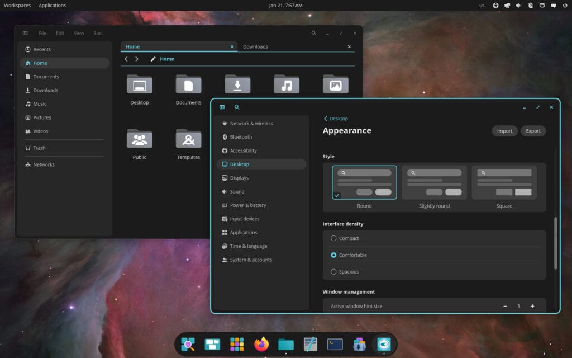Image resolution: width=572 pixels, height=358 pixels.
Task: Open the text editor from the dock
Action: (310, 345)
